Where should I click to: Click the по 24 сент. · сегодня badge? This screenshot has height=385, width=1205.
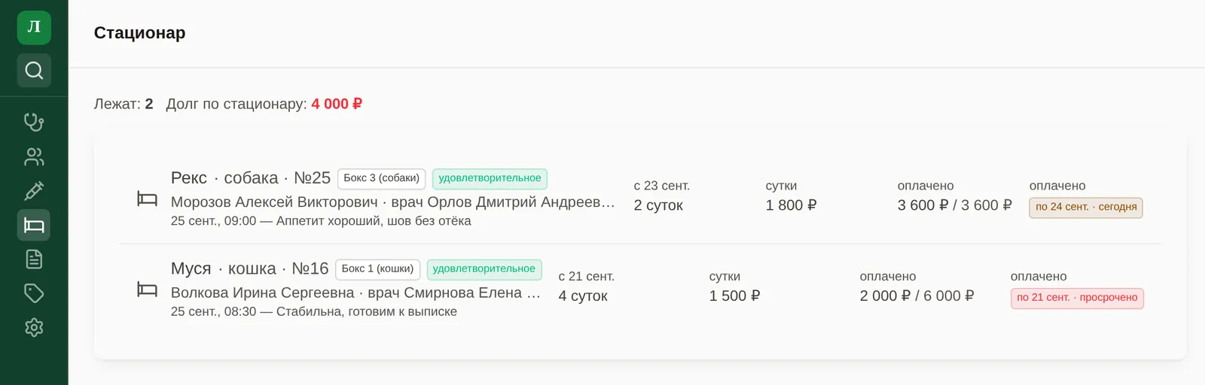coord(1086,207)
